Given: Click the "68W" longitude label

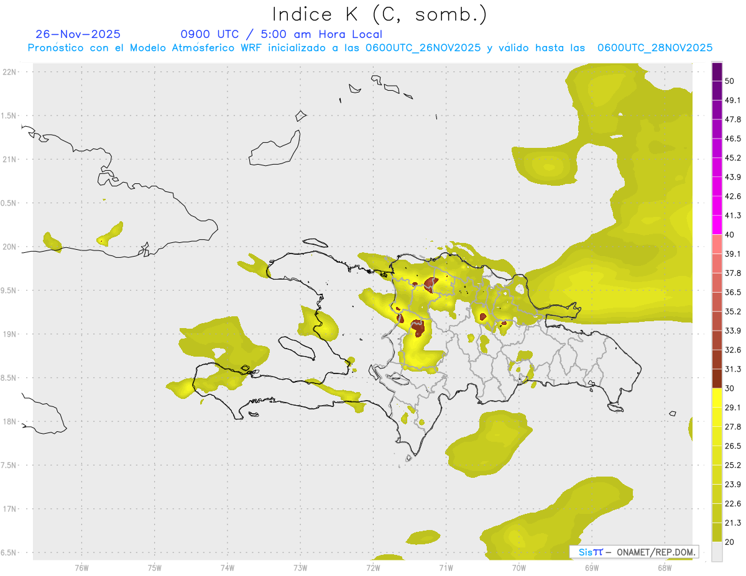Looking at the screenshot, I should 665,567.
